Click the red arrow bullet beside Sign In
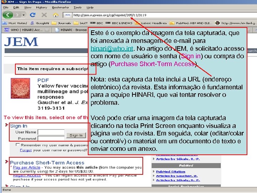This screenshot has width=257, height=193. [6, 125]
